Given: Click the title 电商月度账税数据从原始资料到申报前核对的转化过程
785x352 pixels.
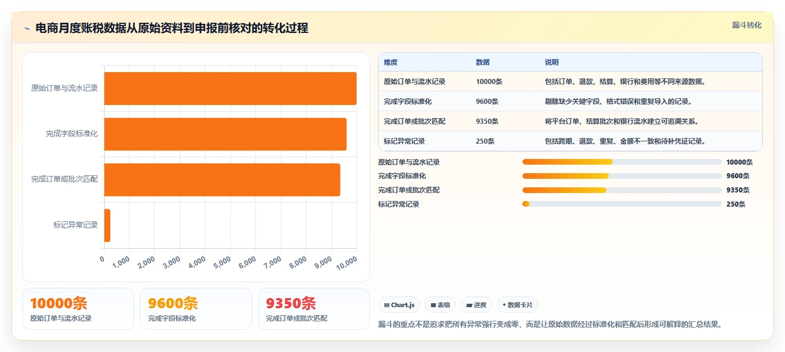Looking at the screenshot, I should [172, 28].
